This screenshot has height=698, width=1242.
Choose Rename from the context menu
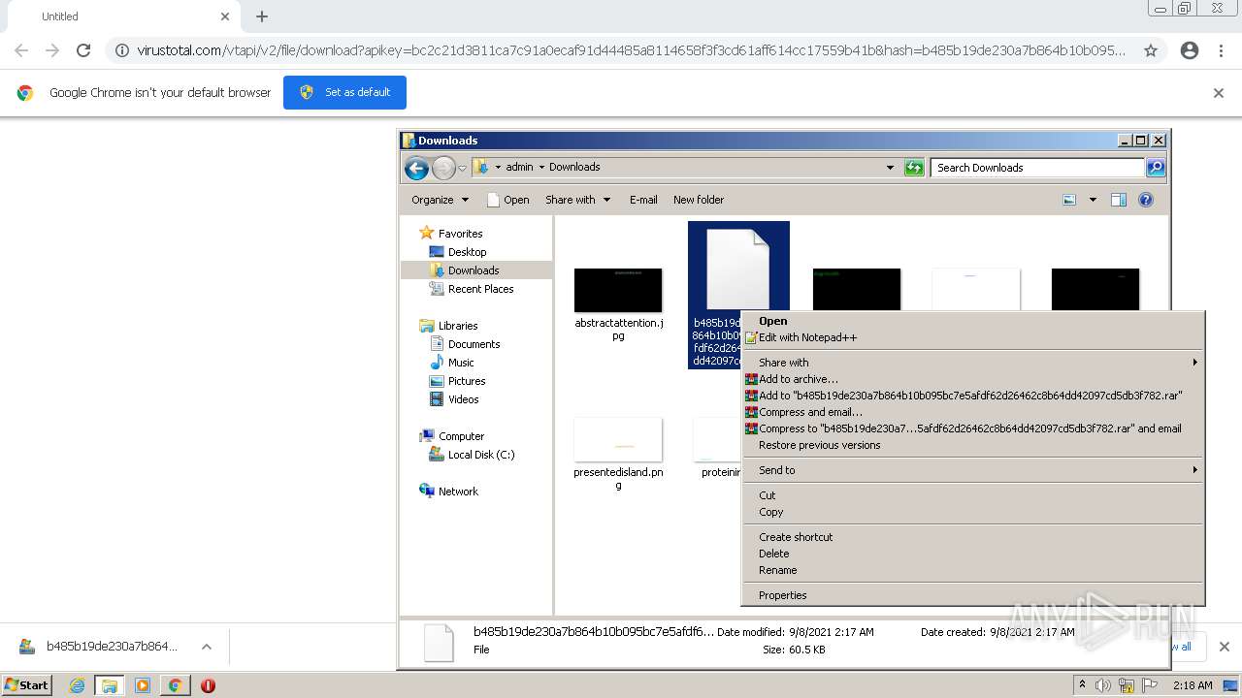(973, 570)
